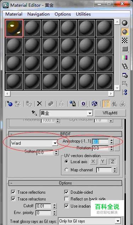Image resolution: width=133 pixels, height=225 pixels.
Task: Open the Utilities menu
Action: pyautogui.click(x=83, y=14)
